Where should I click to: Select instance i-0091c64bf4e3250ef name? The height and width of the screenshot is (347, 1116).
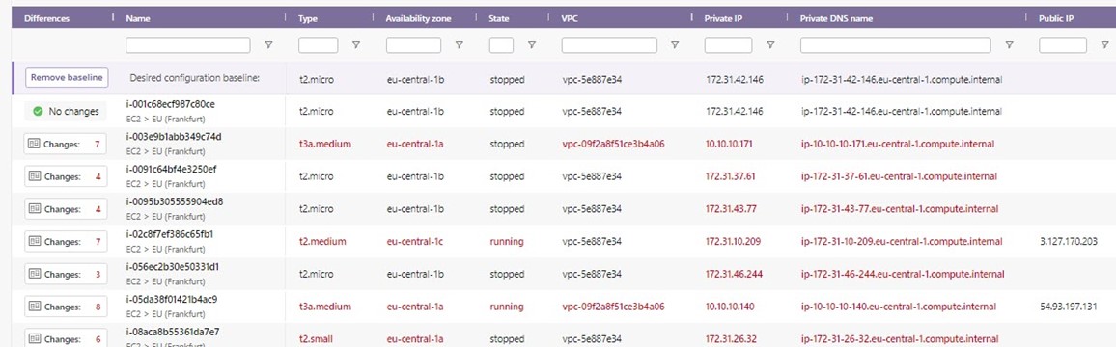pos(171,170)
